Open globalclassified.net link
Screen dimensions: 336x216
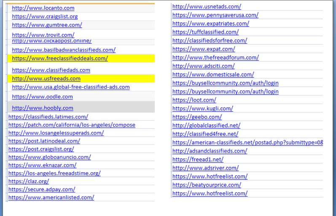click(206, 125)
